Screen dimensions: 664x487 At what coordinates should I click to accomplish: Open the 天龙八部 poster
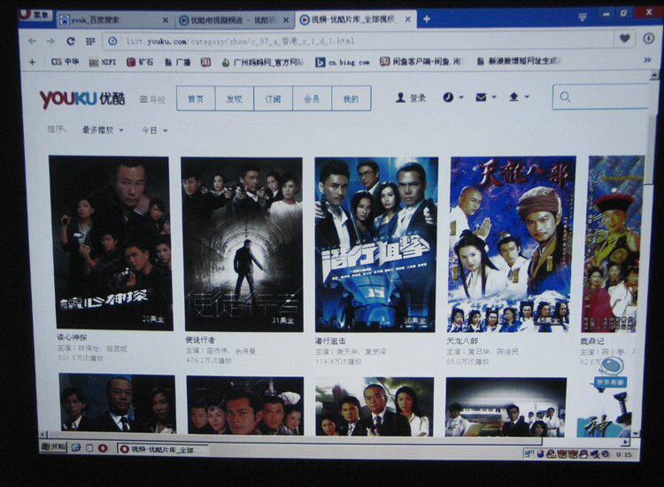[512, 244]
